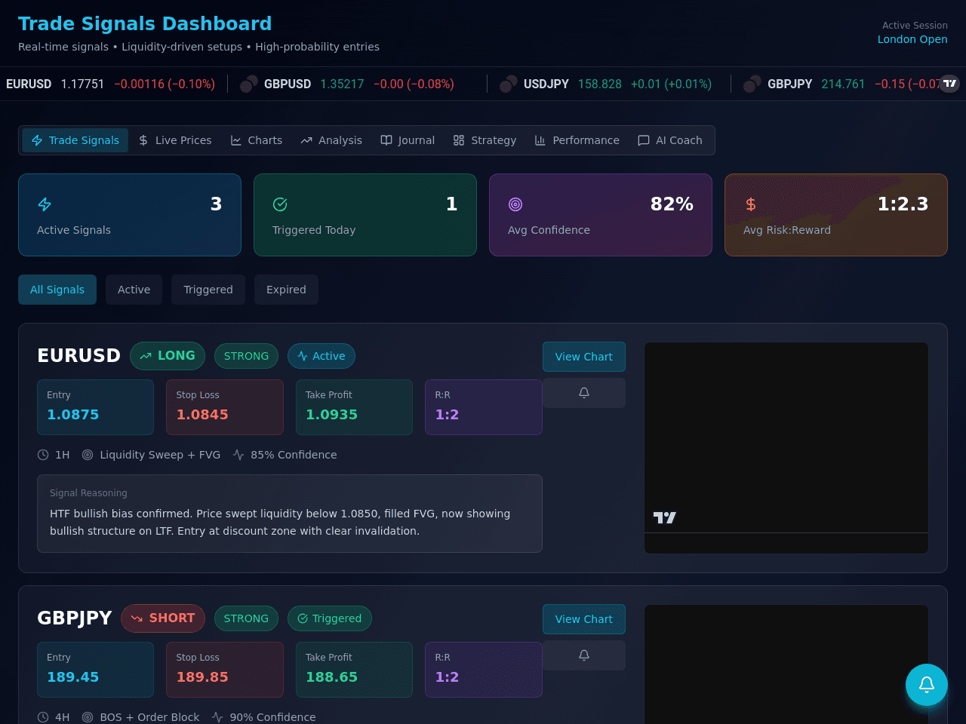Click the Triggered status badge on GBPJPY
Image resolution: width=966 pixels, height=724 pixels.
point(330,618)
